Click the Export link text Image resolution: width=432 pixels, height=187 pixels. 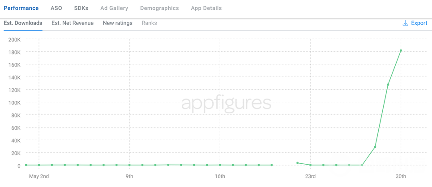[x=419, y=23]
